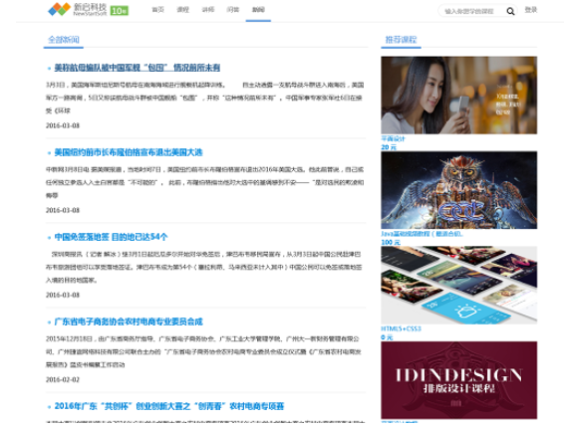Click the 登录 login link
The height and width of the screenshot is (428, 564).
tap(530, 10)
